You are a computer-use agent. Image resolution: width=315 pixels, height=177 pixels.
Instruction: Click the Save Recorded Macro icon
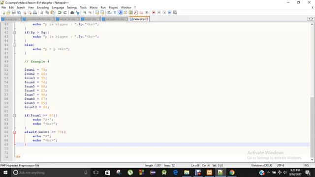click(175, 12)
